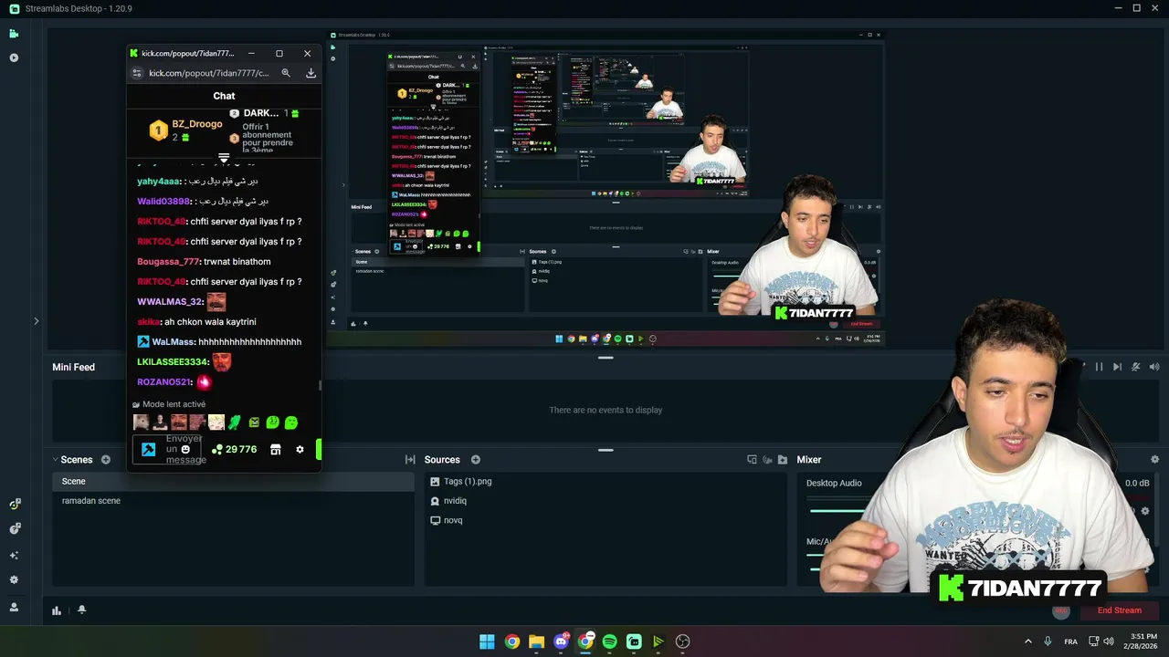The height and width of the screenshot is (657, 1169).
Task: Open Spotify from the taskbar
Action: pos(609,641)
